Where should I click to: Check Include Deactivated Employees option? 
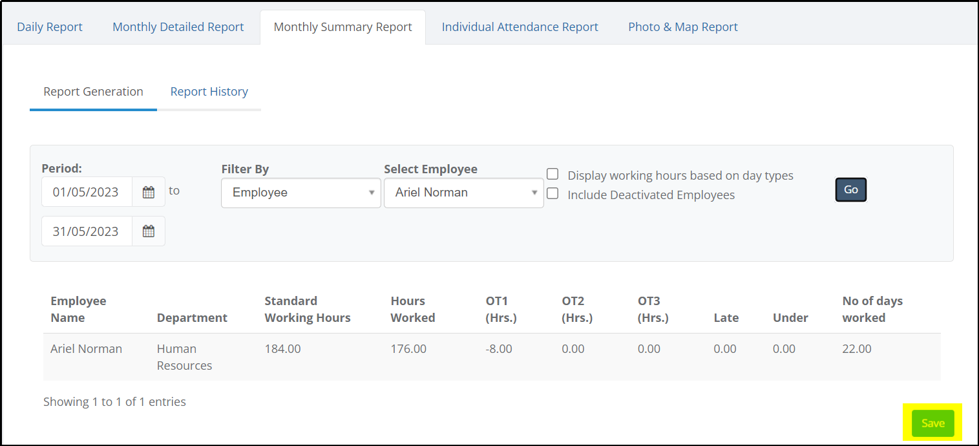point(553,193)
